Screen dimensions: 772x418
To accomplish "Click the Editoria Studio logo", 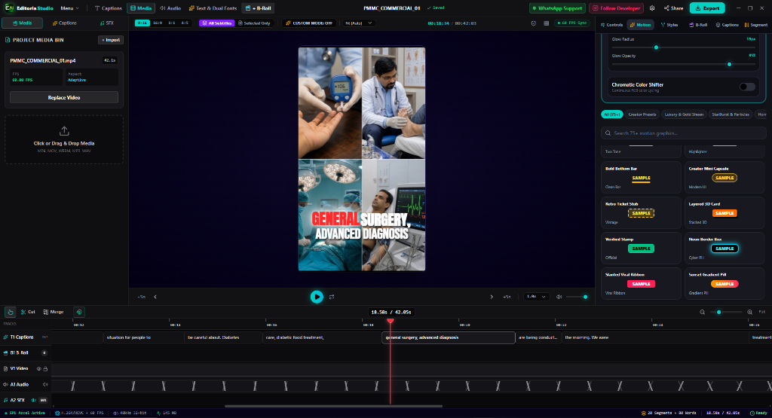I will (9, 8).
